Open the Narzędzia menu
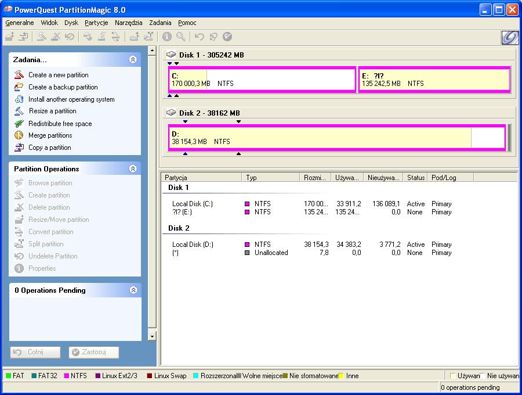The height and width of the screenshot is (395, 522). [129, 23]
